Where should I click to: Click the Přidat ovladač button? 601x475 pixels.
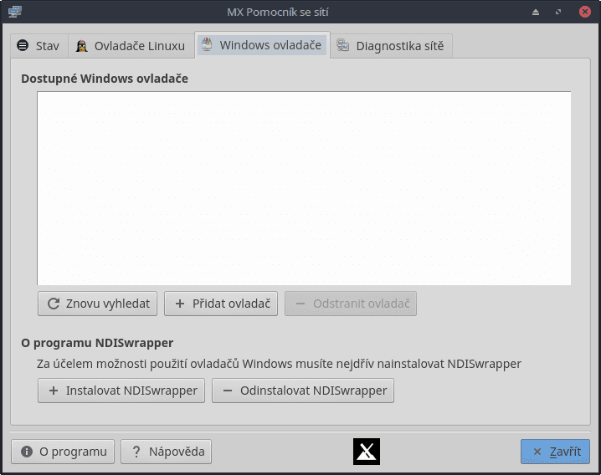(221, 304)
